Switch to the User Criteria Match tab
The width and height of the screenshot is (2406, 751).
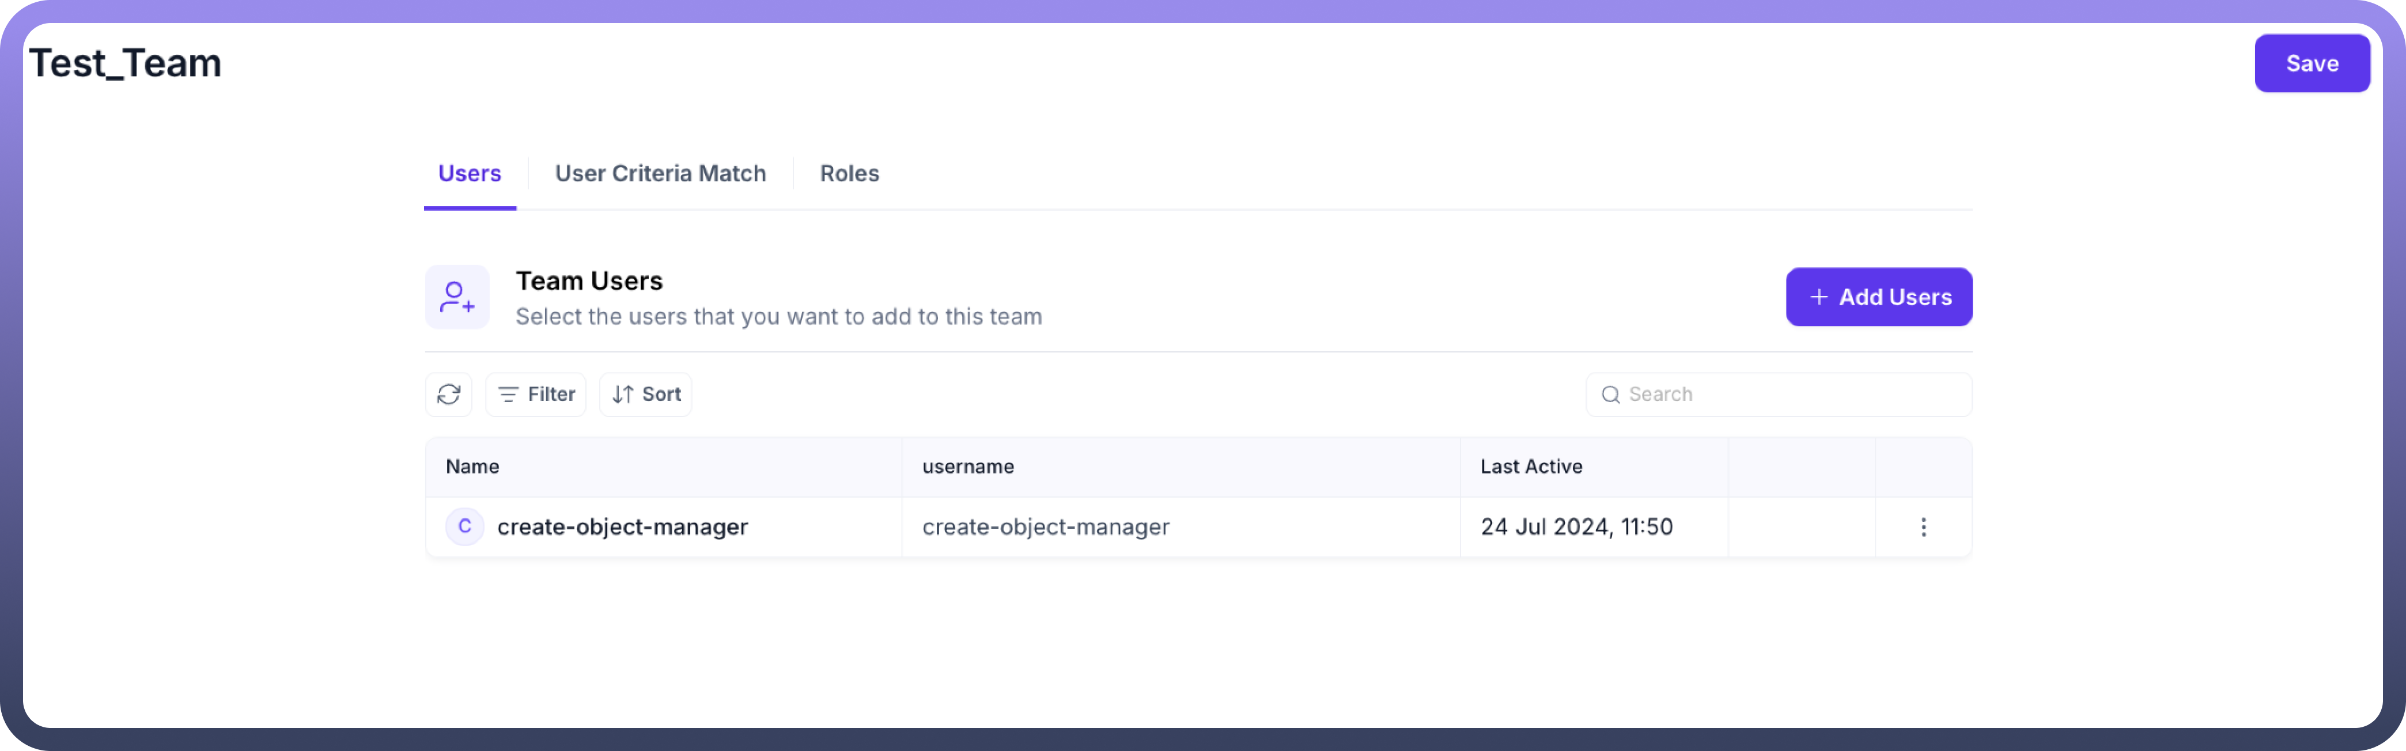660,174
